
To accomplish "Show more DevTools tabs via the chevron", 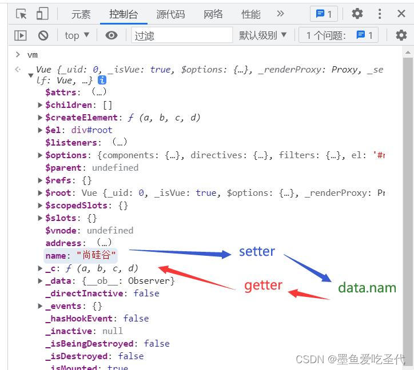I will [280, 14].
